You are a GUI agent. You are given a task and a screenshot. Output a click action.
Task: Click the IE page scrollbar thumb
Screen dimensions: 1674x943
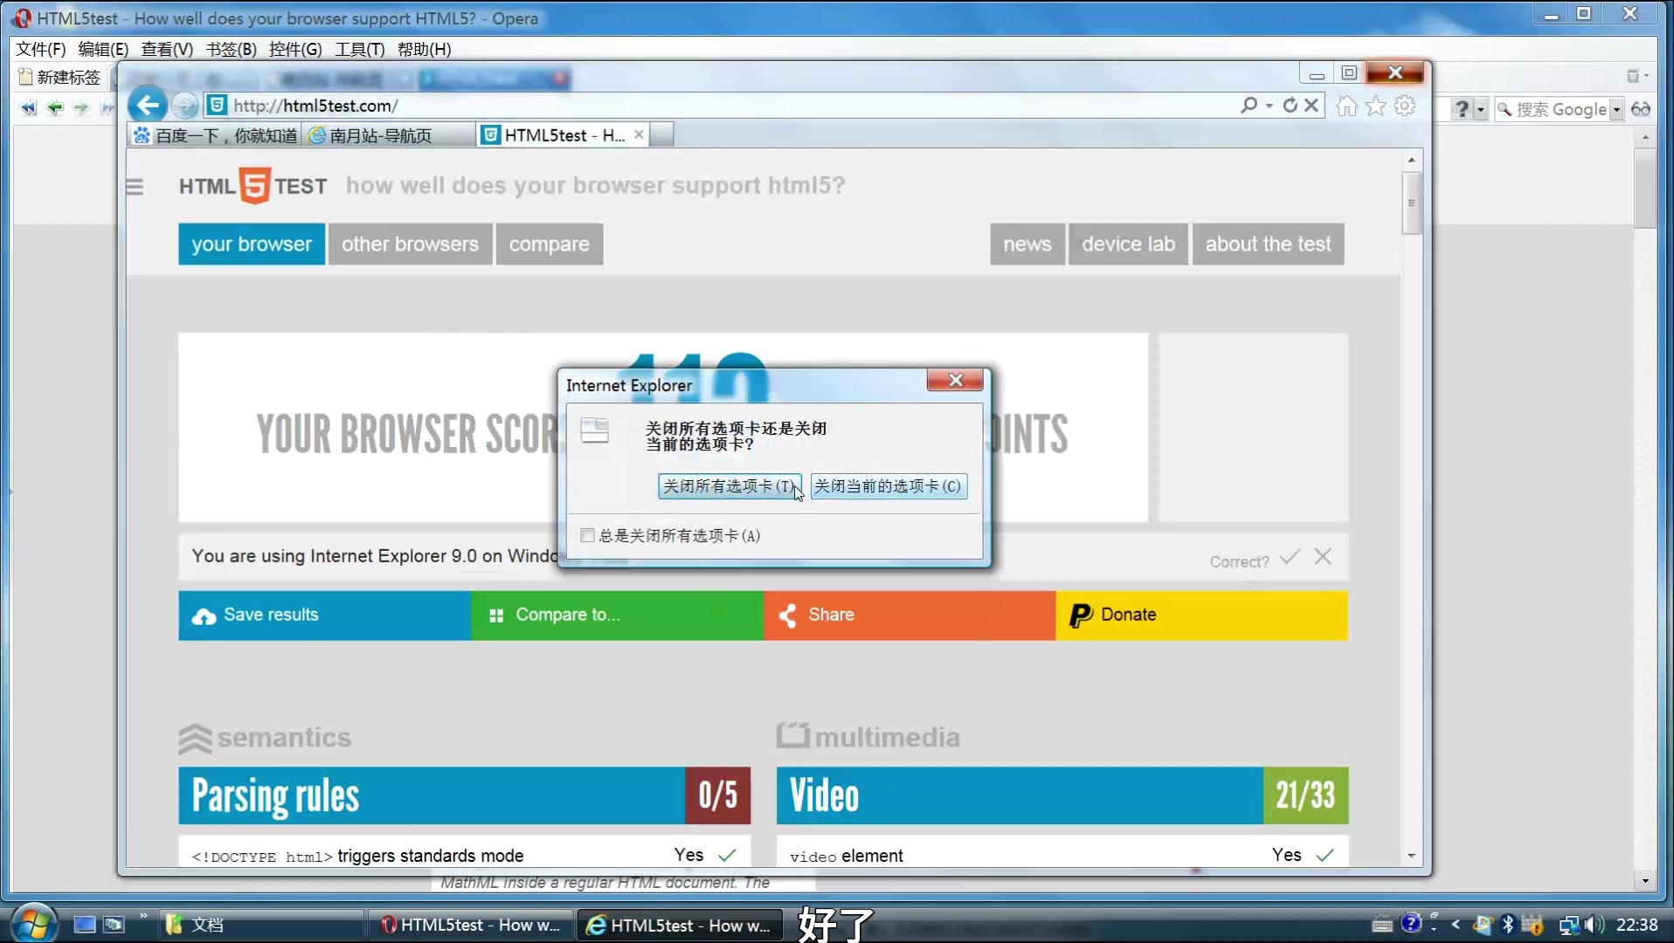(1411, 203)
